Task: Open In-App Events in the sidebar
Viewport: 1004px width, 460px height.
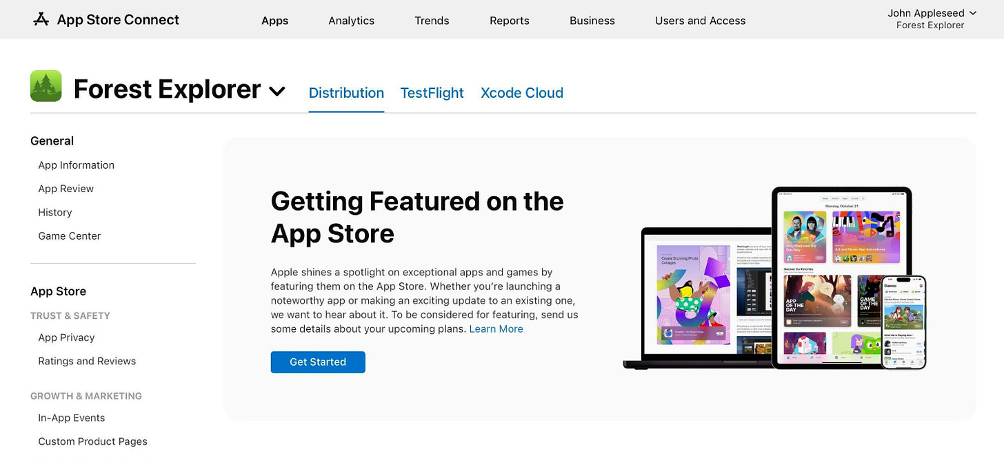Action: click(72, 418)
